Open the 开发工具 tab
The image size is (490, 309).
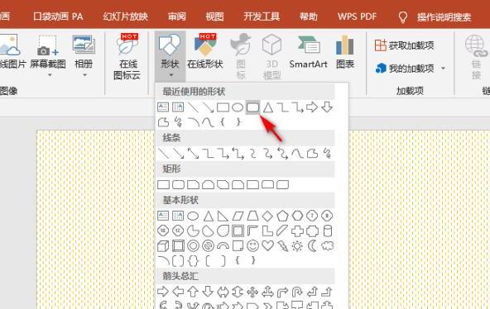[x=262, y=17]
